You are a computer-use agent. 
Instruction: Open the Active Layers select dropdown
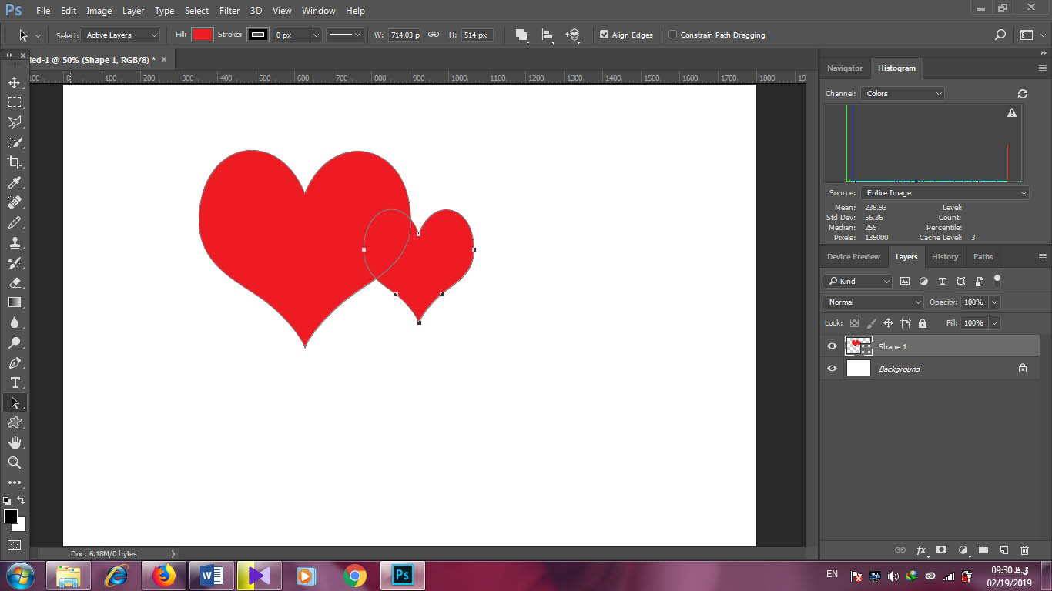[x=121, y=35]
